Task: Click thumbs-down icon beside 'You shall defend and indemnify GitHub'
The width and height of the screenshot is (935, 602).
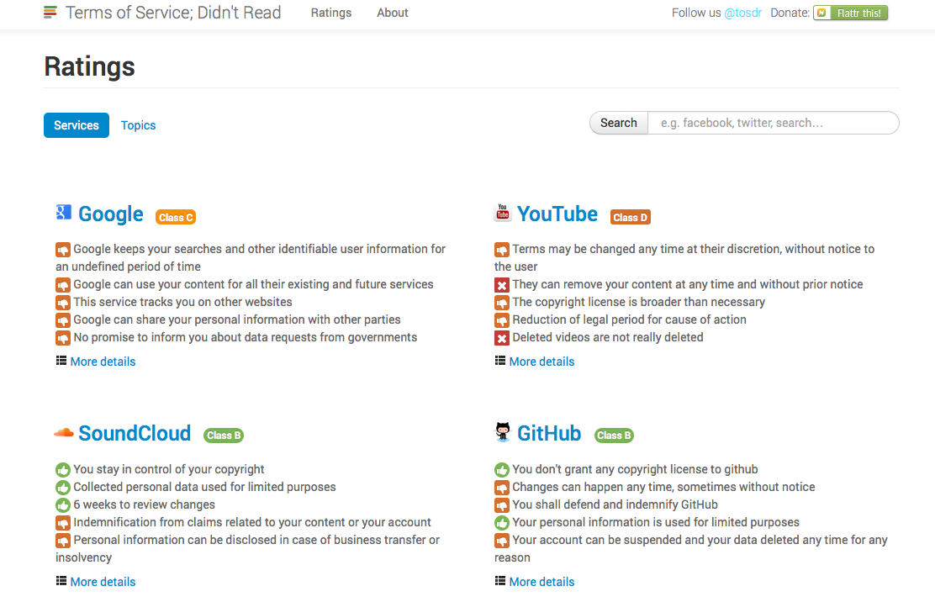Action: click(x=501, y=504)
